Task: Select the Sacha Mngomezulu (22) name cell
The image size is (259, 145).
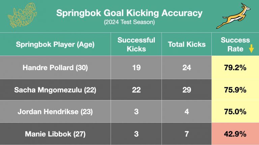Action: [x=55, y=90]
